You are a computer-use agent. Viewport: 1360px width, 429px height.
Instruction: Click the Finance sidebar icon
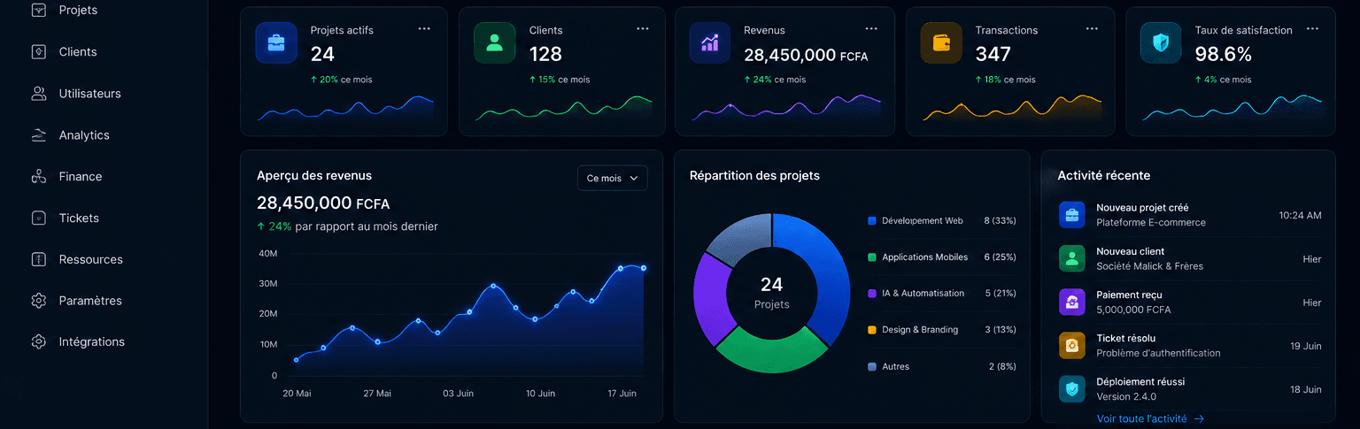[38, 176]
